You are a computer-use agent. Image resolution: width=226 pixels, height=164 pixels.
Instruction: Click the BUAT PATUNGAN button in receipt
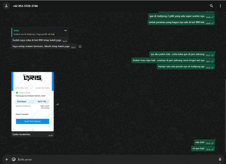[x=33, y=121]
